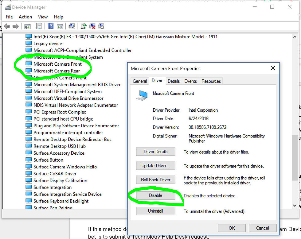Dismiss dialog with Cancel button
Image resolution: width=301 pixels, height=239 pixels.
pos(262,228)
